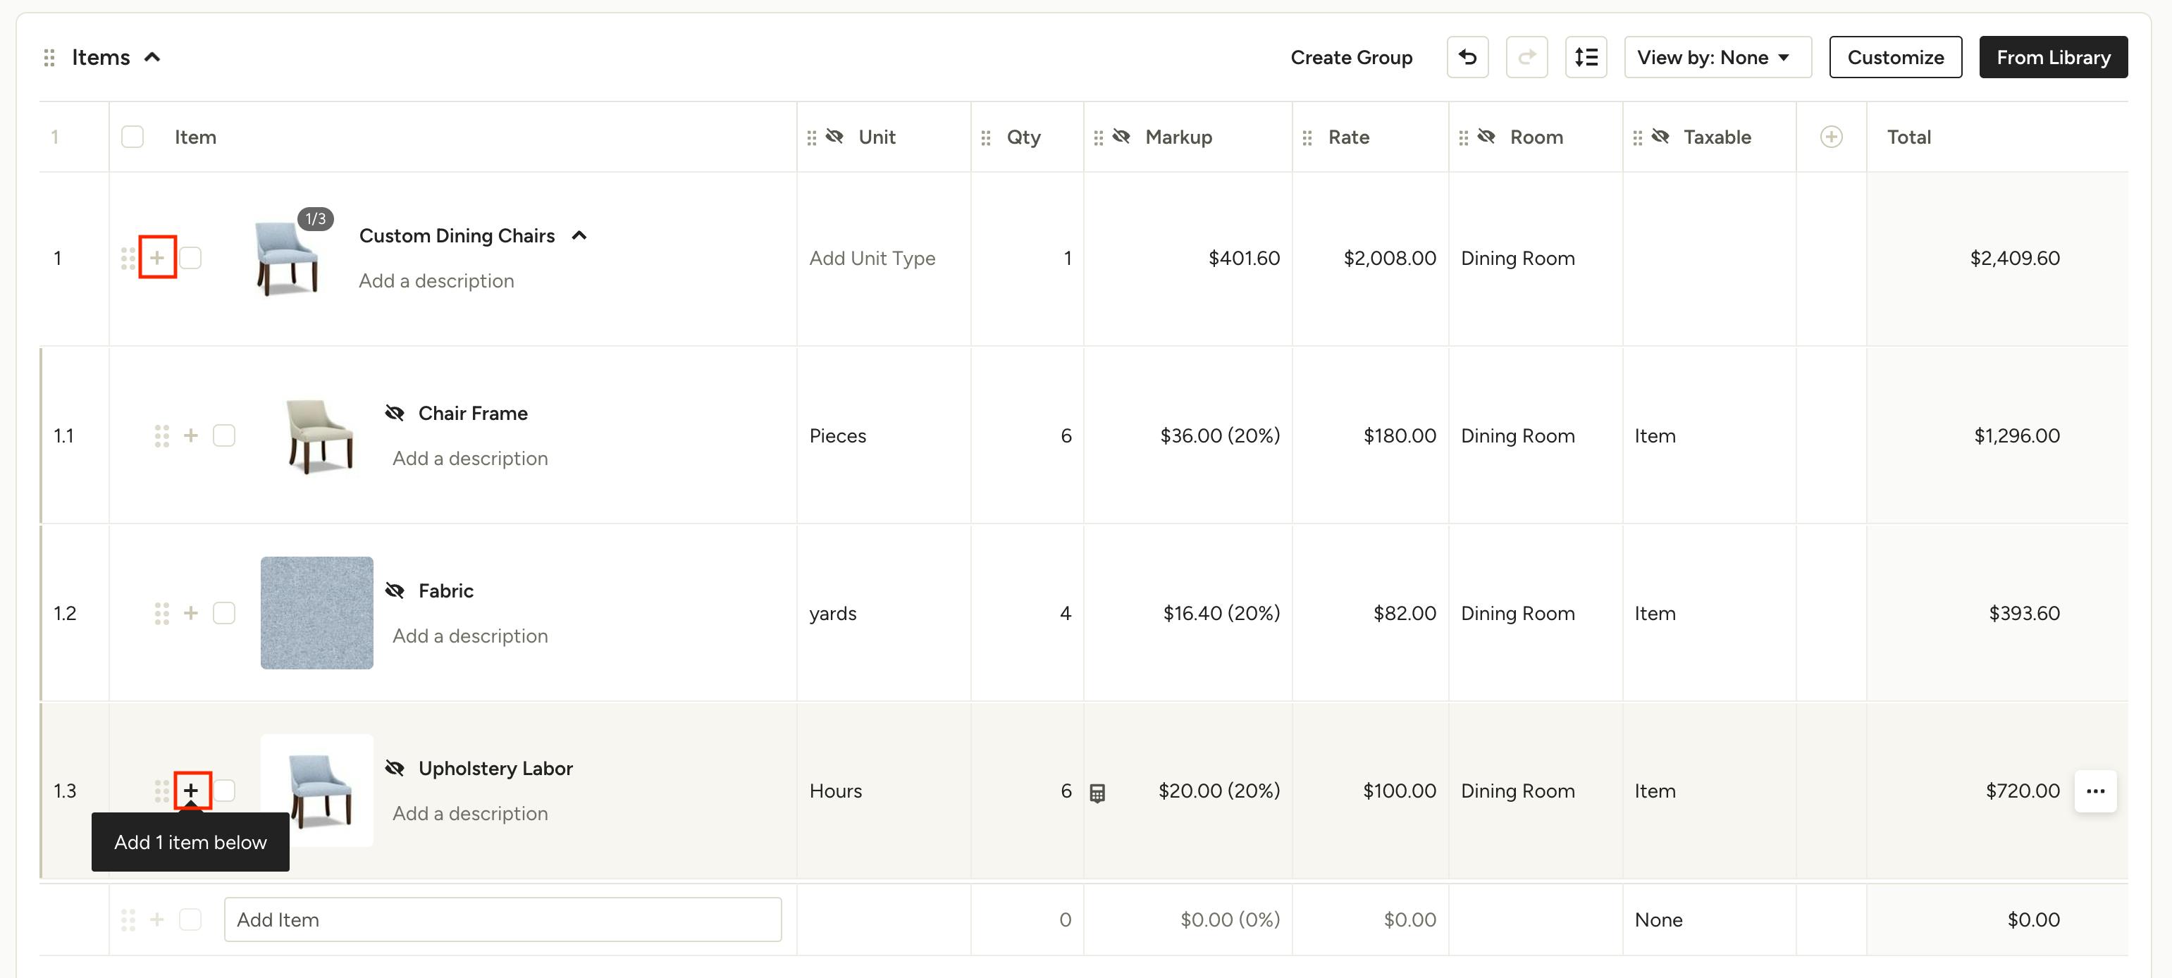
Task: Click the plus icon on Fabric row
Action: tap(192, 613)
